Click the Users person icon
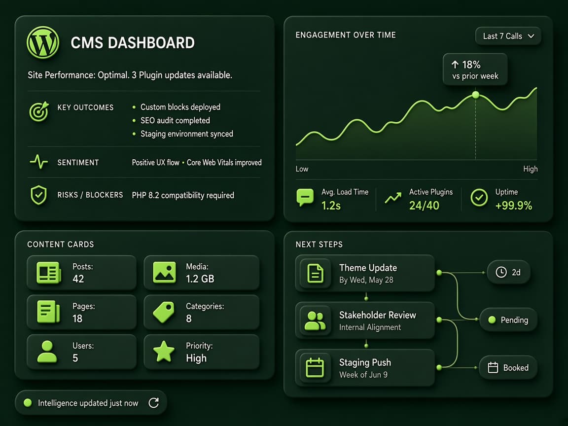Screen dimensions: 568x426 pos(47,352)
